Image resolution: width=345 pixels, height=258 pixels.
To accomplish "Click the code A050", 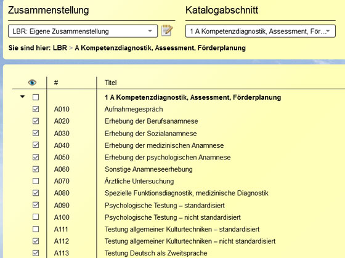I will [x=62, y=157].
